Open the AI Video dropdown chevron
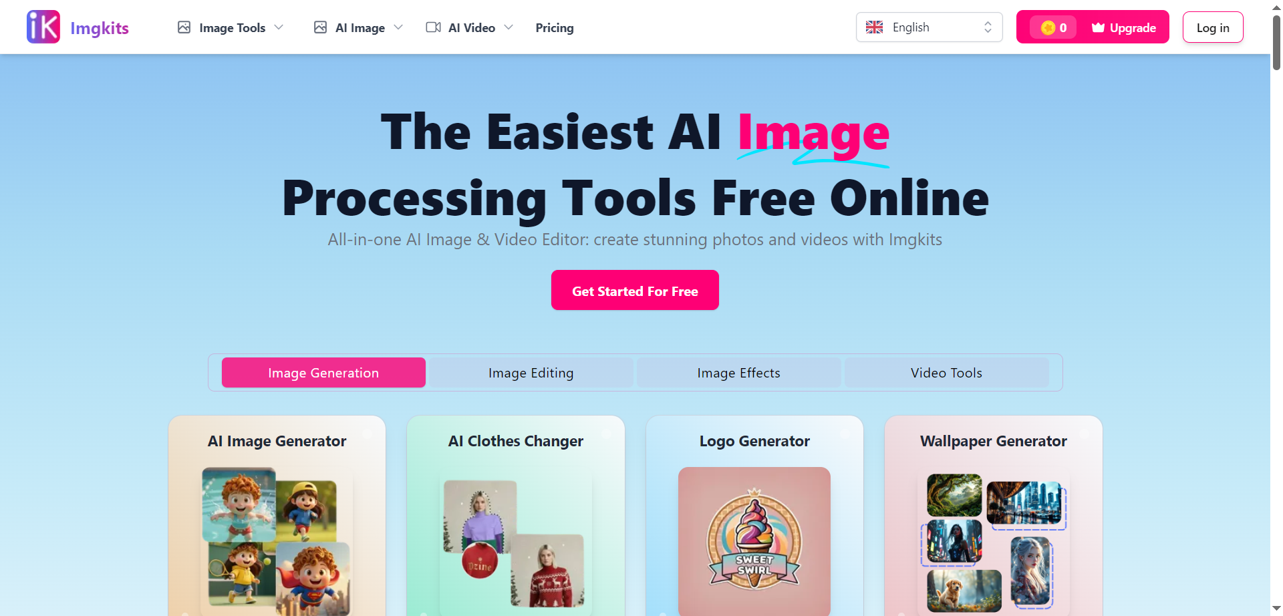This screenshot has width=1283, height=616. click(509, 27)
